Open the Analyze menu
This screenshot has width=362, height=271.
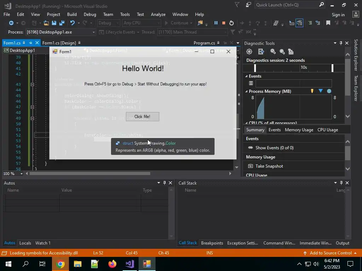[158, 14]
